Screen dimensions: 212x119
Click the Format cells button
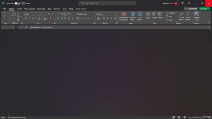pyautogui.click(x=160, y=16)
